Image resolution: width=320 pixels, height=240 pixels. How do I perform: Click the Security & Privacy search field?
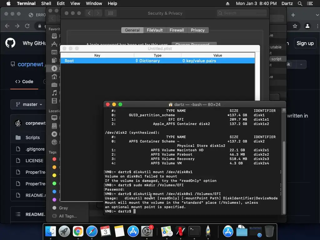coord(242,13)
